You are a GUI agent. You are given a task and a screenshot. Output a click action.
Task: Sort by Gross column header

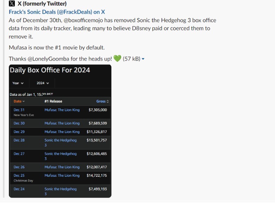coord(103,101)
